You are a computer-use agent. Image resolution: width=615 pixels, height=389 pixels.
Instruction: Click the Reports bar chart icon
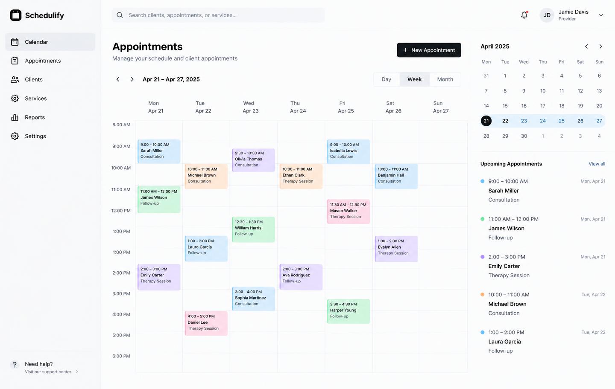click(15, 117)
